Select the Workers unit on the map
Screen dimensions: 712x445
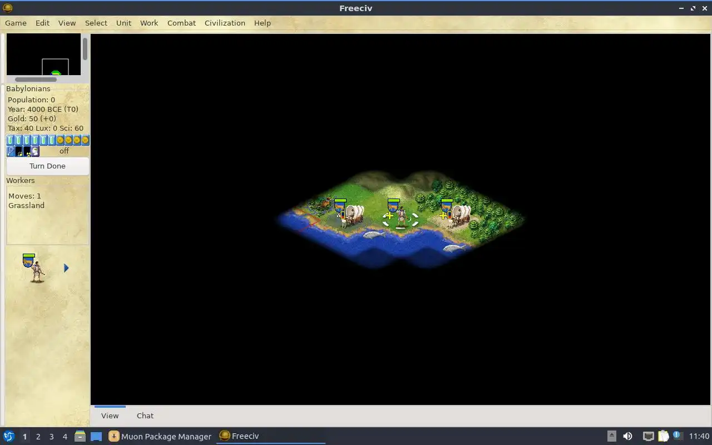(401, 217)
